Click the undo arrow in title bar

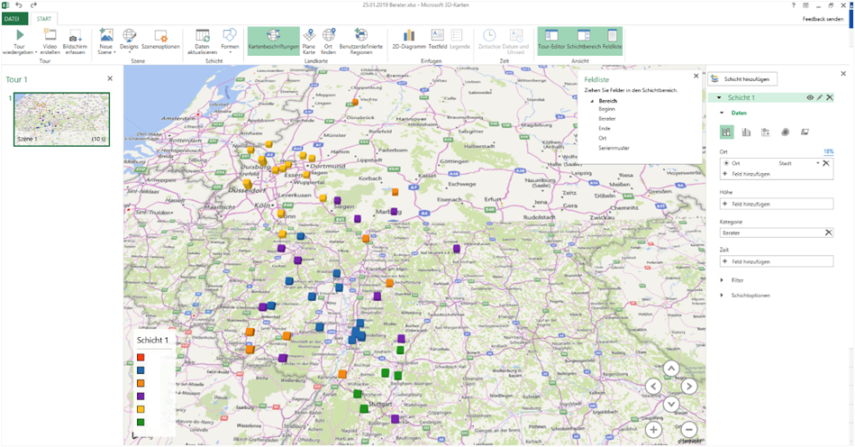click(19, 5)
